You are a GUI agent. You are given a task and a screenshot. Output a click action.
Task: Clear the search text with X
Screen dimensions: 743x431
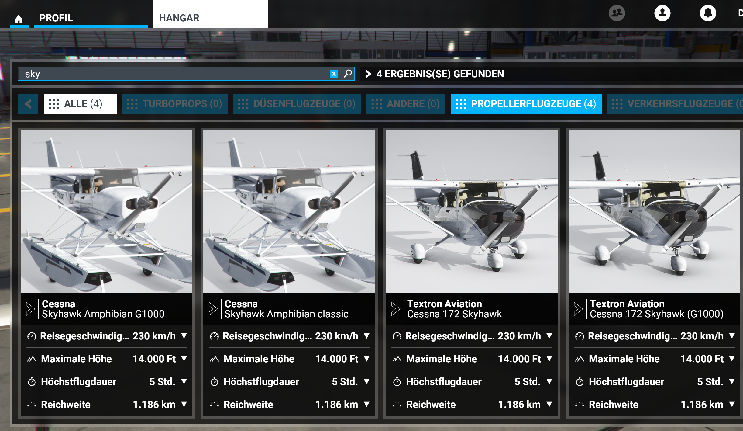point(334,74)
